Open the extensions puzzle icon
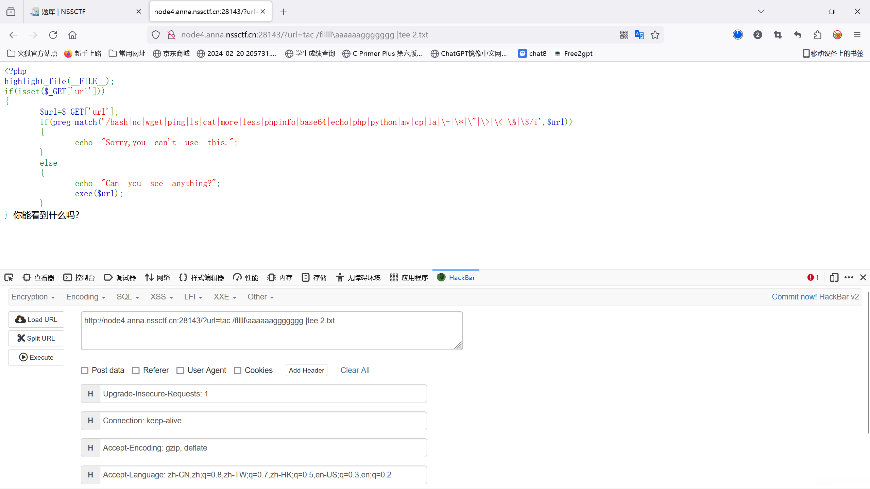The width and height of the screenshot is (870, 489). [817, 35]
